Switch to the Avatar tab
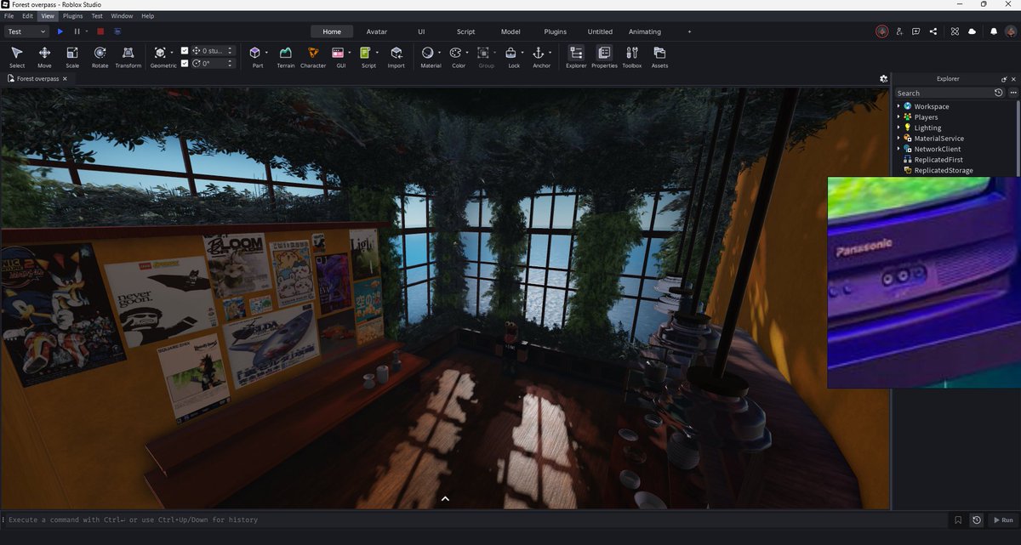Image resolution: width=1021 pixels, height=545 pixels. point(376,31)
